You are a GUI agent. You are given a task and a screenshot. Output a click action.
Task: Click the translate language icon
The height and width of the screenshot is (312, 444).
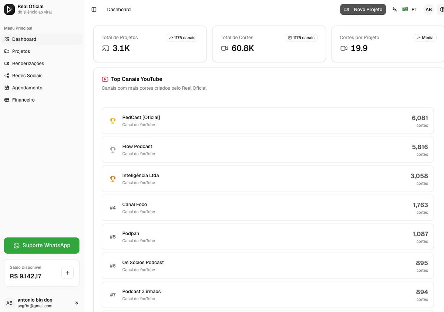(395, 10)
